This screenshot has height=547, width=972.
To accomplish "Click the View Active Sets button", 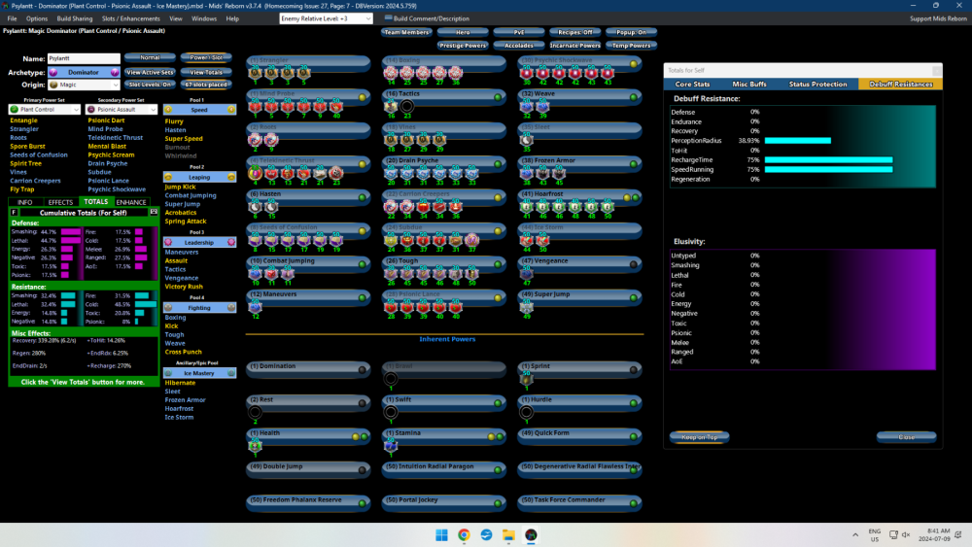I will [150, 72].
